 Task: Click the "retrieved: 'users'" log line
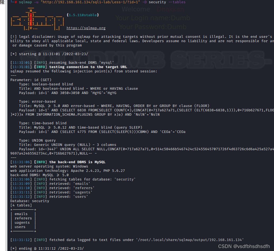49,197
